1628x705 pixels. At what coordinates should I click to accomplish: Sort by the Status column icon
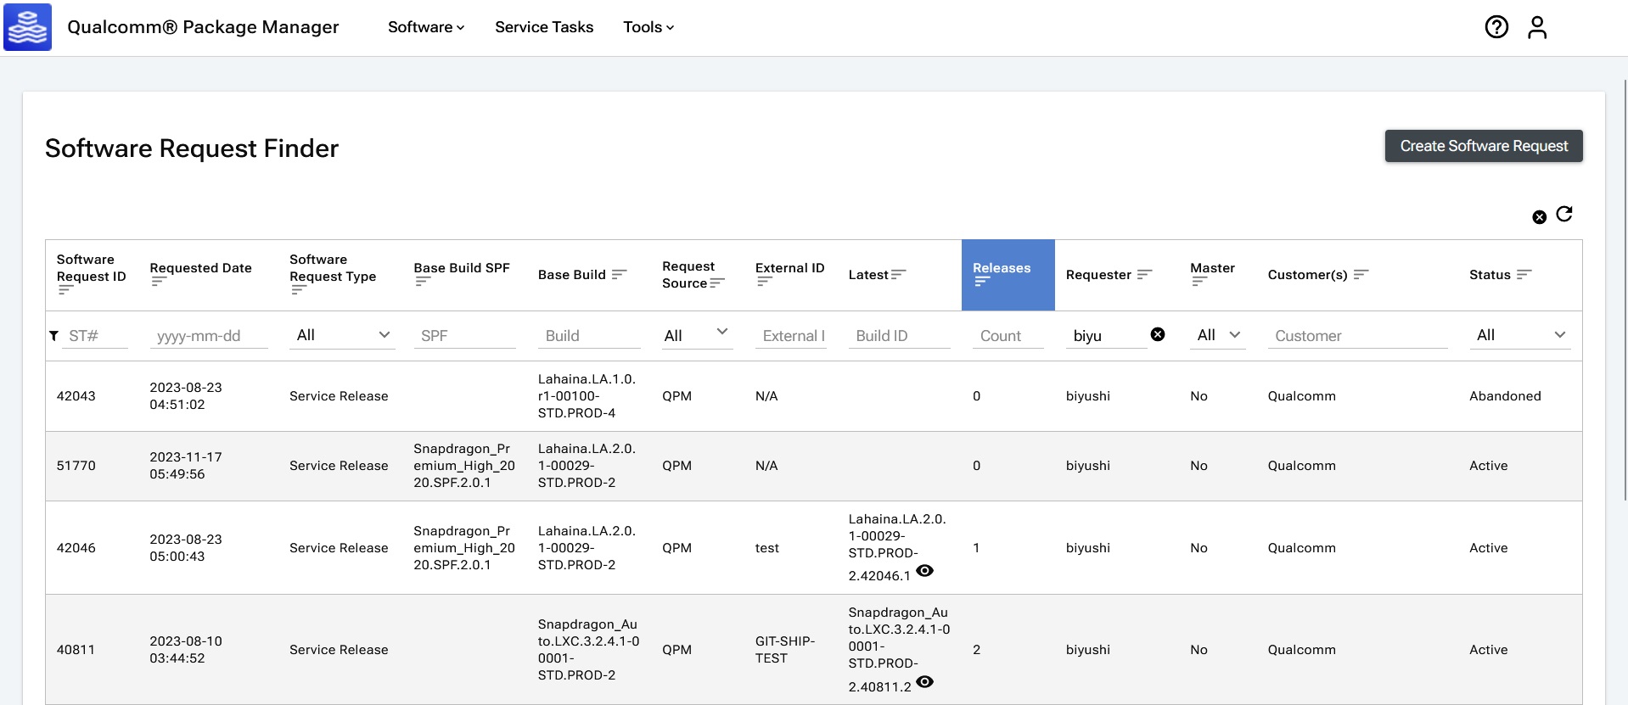pos(1524,274)
